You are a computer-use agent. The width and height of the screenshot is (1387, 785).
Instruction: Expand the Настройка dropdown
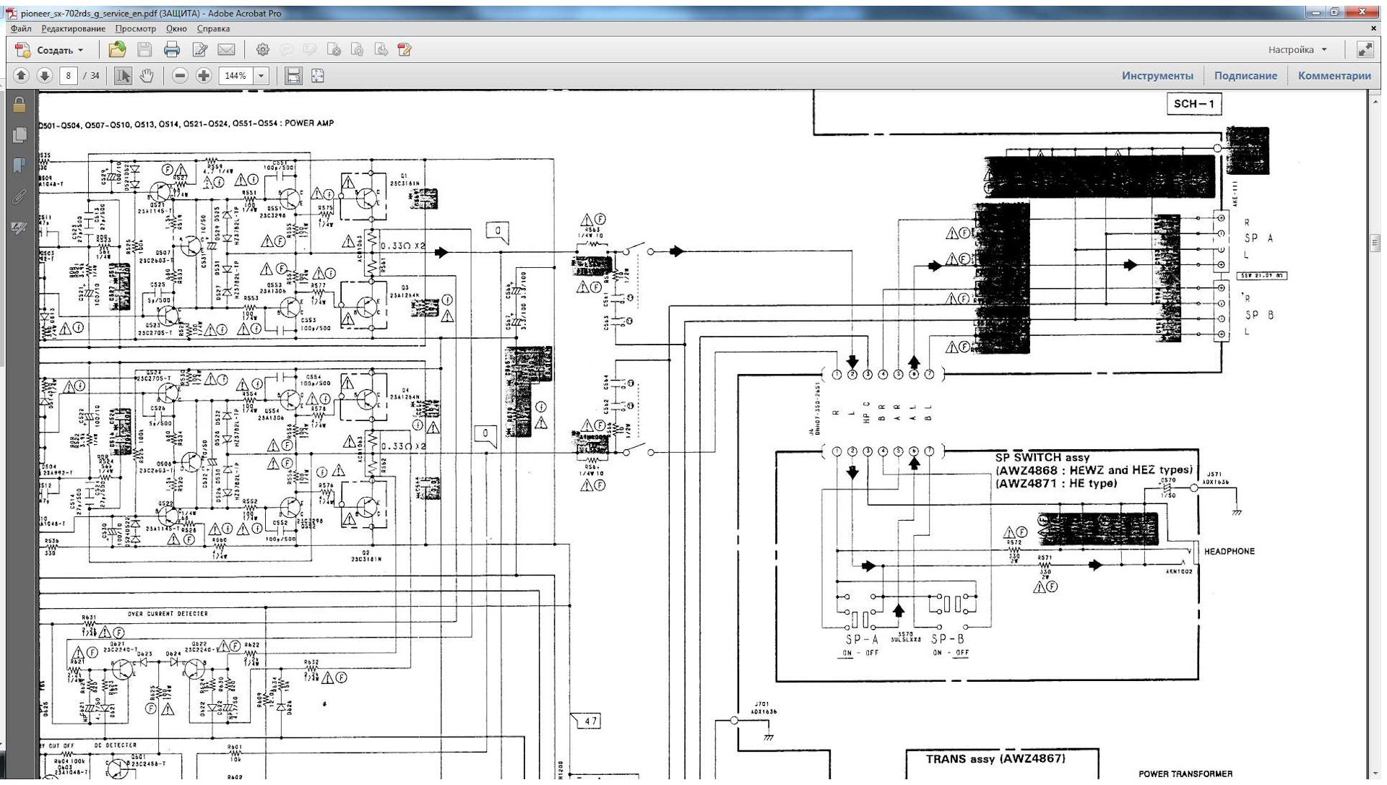(x=1297, y=50)
